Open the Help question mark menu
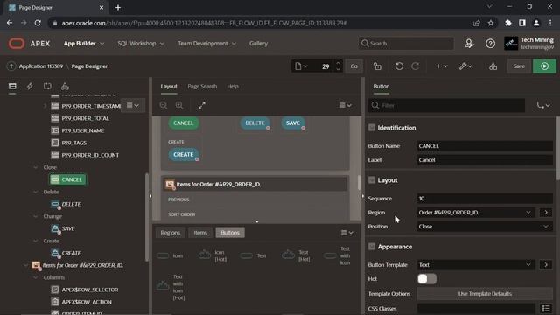Viewport: 560px width, 315px height. (490, 44)
